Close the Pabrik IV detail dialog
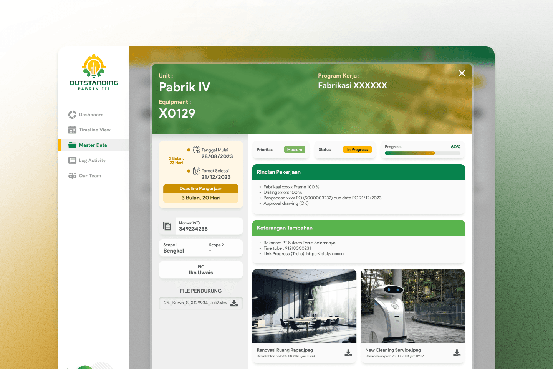The width and height of the screenshot is (553, 369). click(x=462, y=73)
